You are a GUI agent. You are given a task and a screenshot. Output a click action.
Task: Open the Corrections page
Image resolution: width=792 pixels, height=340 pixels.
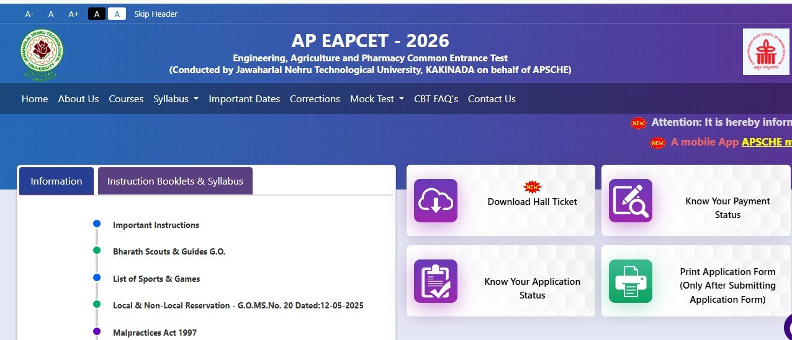pyautogui.click(x=315, y=98)
